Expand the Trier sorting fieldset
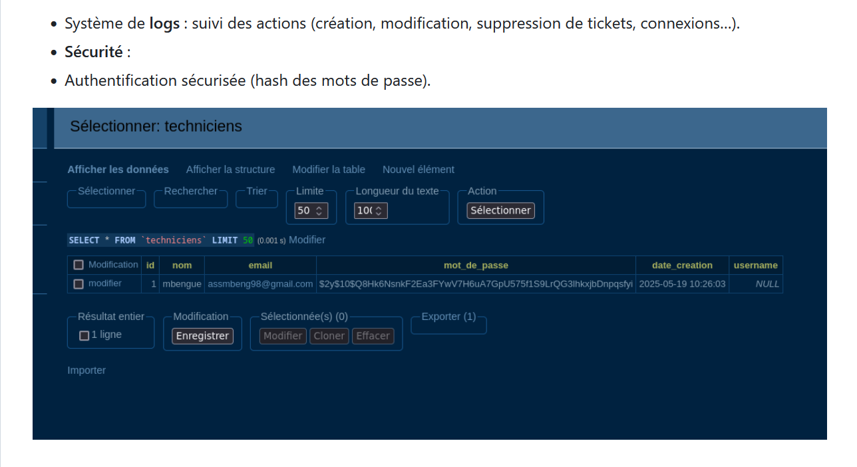The image size is (857, 467). click(x=257, y=192)
